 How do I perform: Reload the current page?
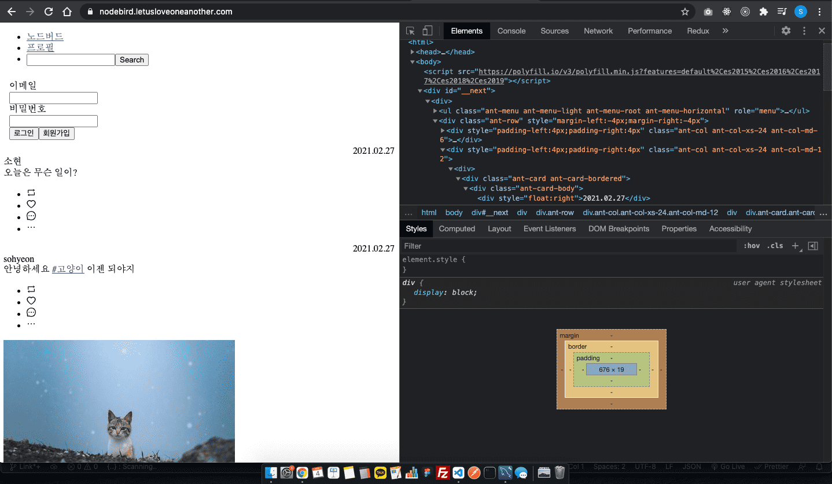point(49,12)
